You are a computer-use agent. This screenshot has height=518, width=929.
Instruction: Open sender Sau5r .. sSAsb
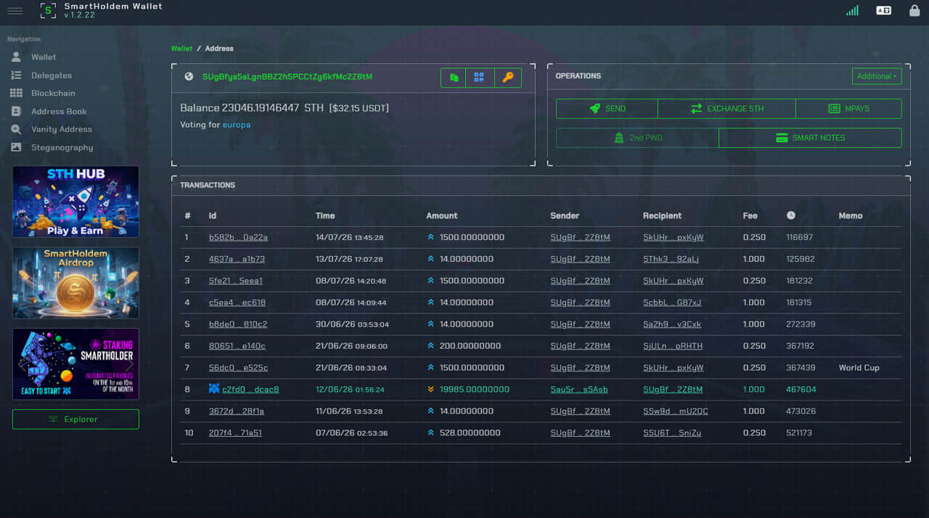[579, 390]
